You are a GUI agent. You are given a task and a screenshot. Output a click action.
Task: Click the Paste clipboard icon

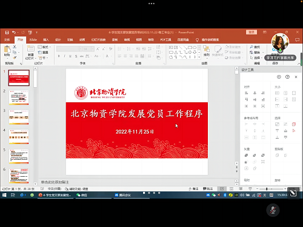tap(7, 49)
